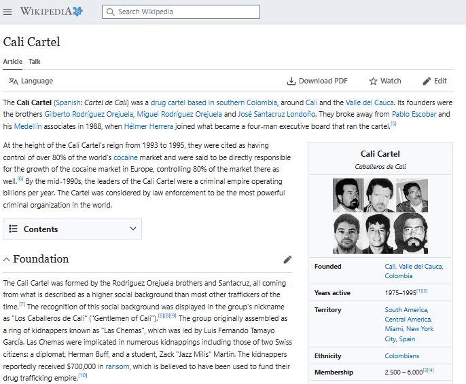The image size is (466, 384).
Task: Click footnote reference [5]
Action: (x=393, y=123)
